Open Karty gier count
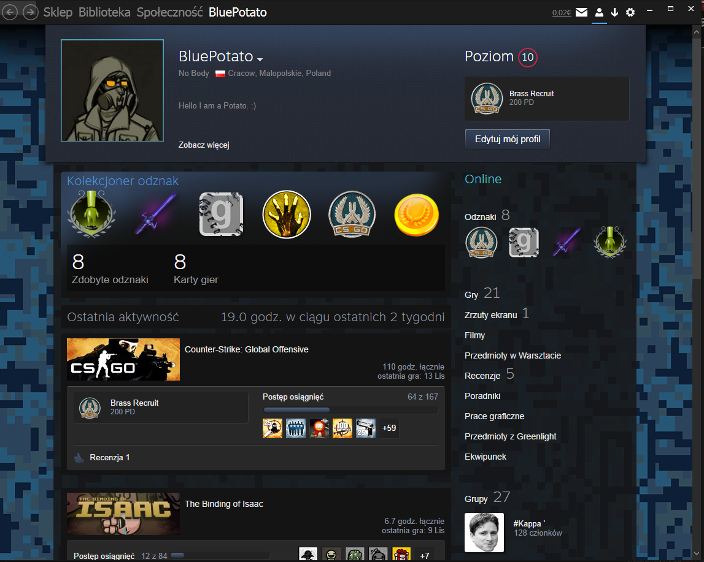This screenshot has width=704, height=562. 196,268
